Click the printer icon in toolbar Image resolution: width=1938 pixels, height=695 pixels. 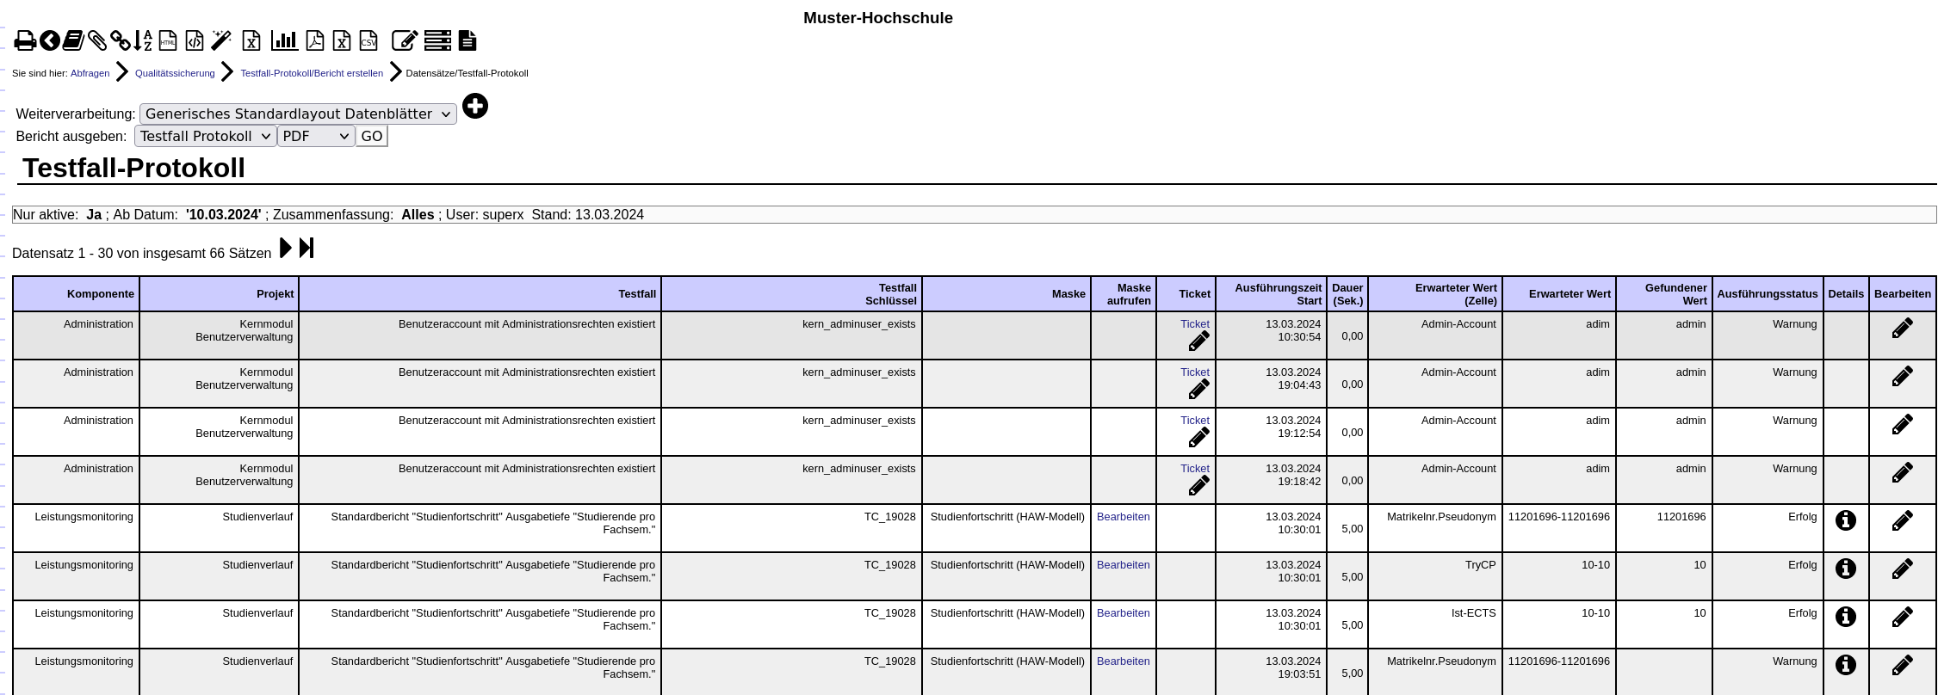click(x=25, y=40)
